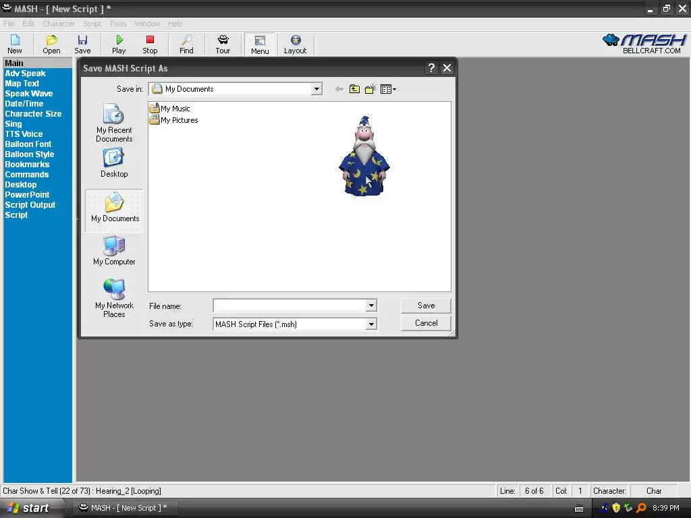Open the Window menu
The image size is (691, 518).
click(x=147, y=24)
